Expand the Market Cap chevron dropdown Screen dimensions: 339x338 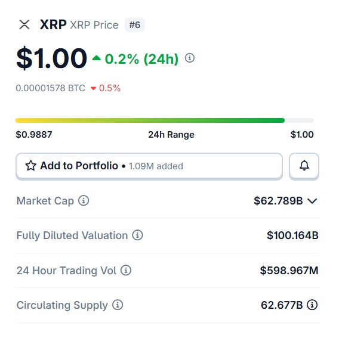coord(312,201)
